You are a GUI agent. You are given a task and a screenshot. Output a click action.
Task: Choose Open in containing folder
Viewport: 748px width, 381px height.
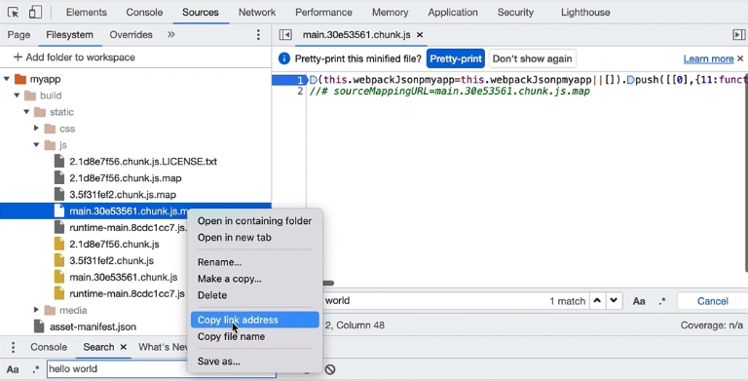pos(255,221)
